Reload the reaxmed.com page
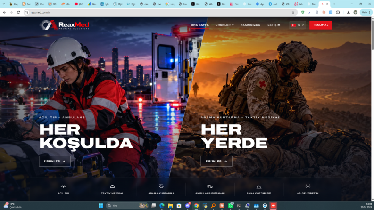This screenshot has height=210, width=374. pyautogui.click(x=18, y=12)
